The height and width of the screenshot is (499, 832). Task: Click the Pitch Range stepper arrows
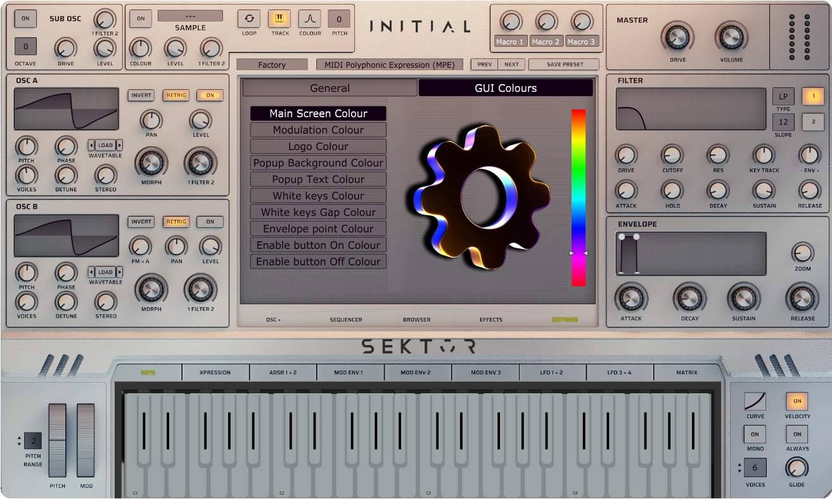[x=19, y=441]
